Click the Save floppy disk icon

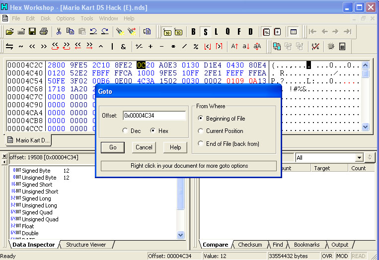pyautogui.click(x=32, y=32)
